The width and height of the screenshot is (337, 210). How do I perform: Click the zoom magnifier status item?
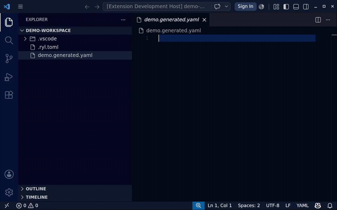[198, 206]
